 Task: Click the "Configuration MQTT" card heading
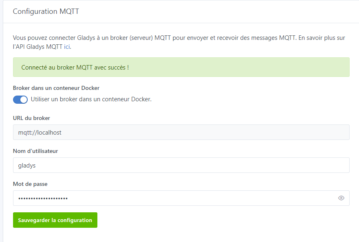46,11
